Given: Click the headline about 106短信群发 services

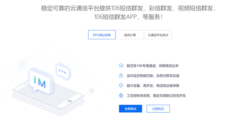Looking at the screenshot, I should (x=128, y=12).
